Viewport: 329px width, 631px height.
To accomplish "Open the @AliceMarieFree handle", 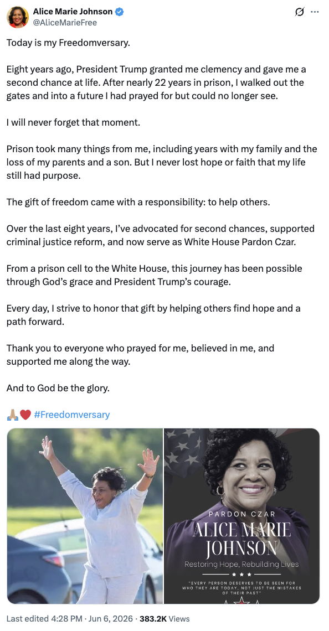I will (65, 23).
